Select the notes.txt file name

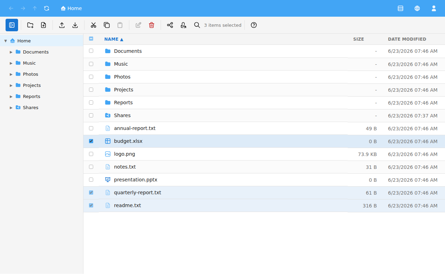(125, 167)
